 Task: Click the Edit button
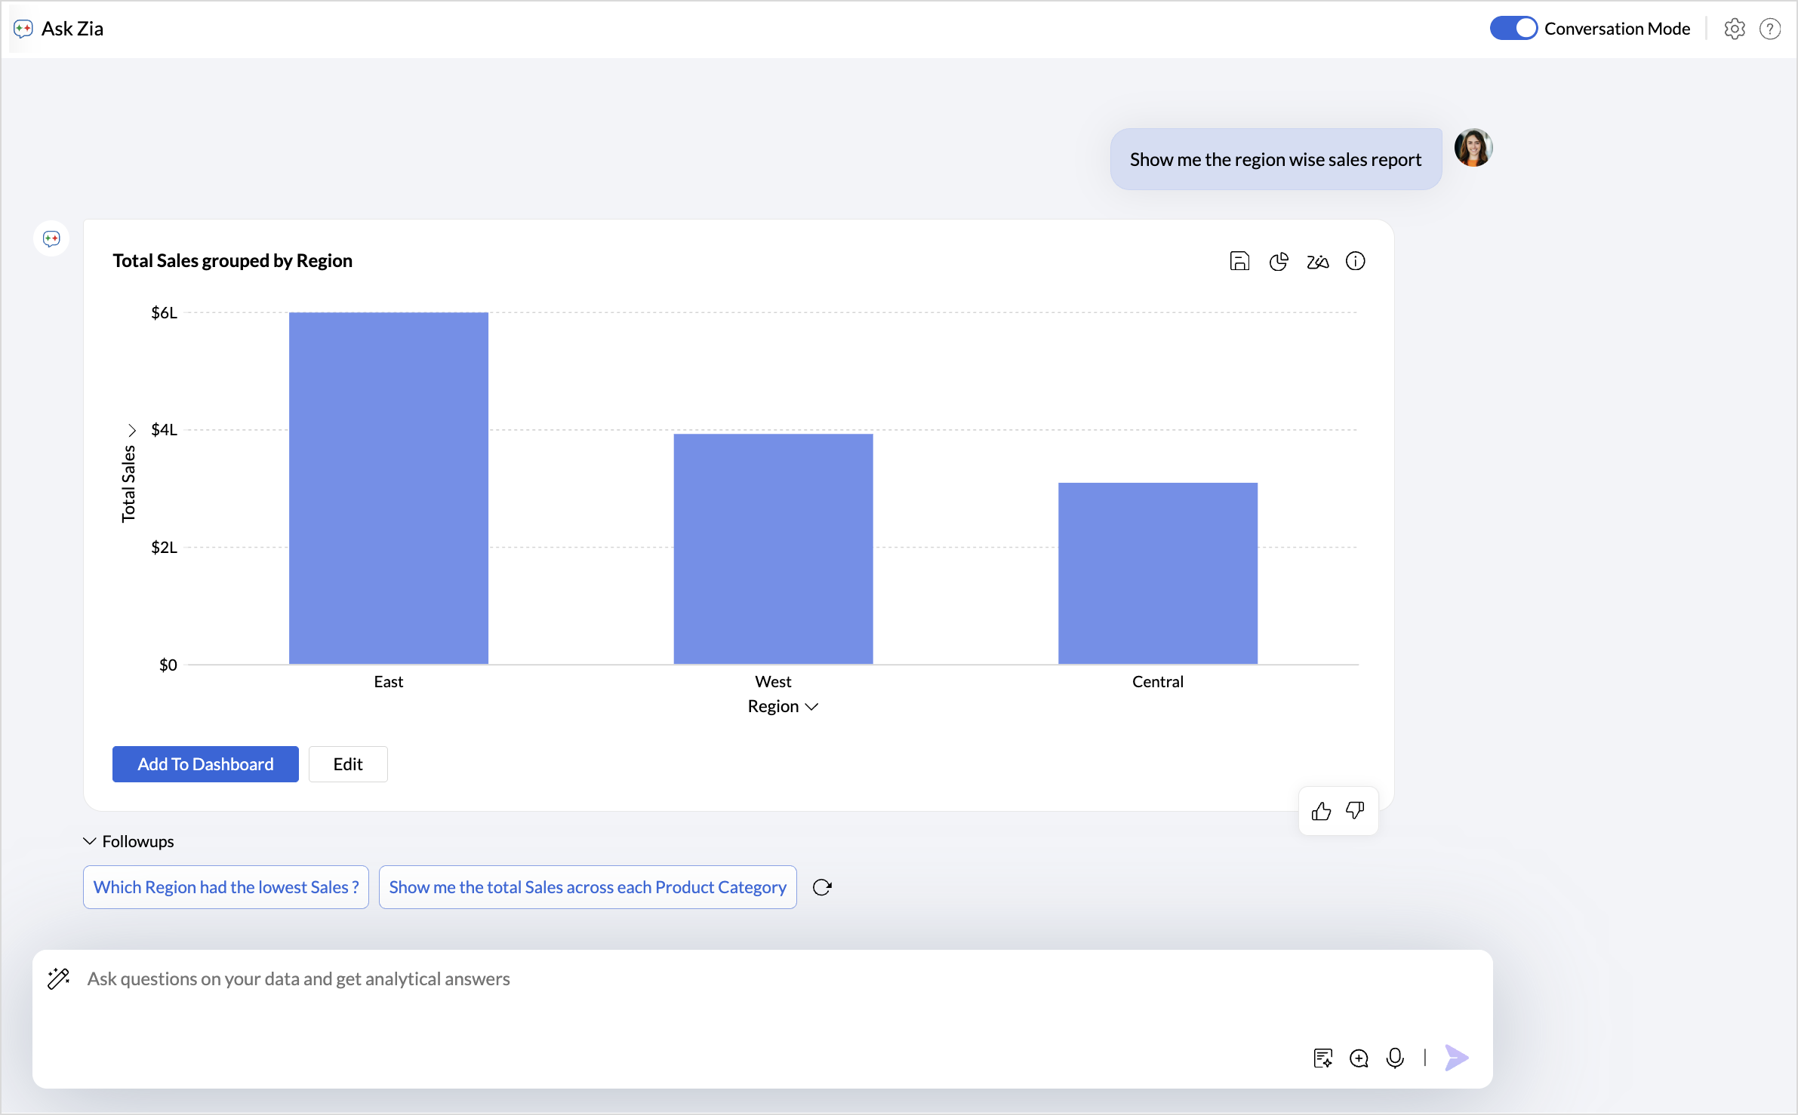[348, 764]
